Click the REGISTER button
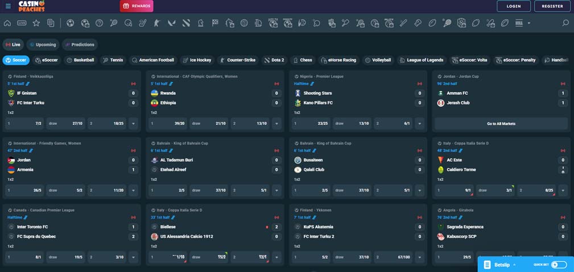Image resolution: width=574 pixels, height=272 pixels. point(552,6)
